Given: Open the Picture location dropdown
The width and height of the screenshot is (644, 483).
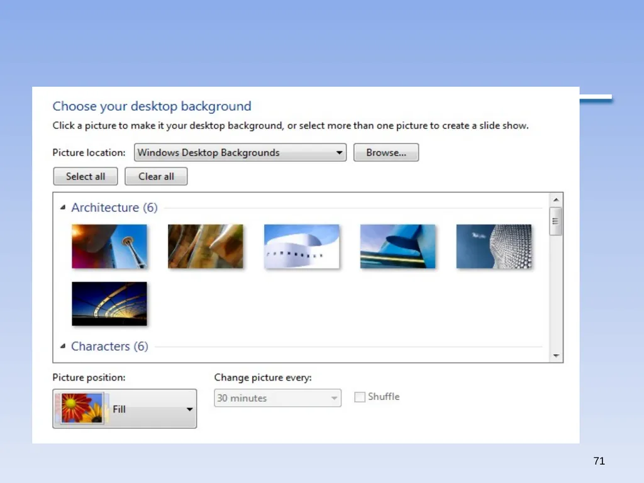Looking at the screenshot, I should (240, 152).
